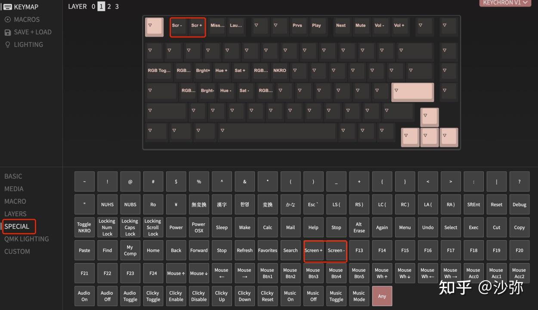Click the Esc key on keyboard layout
Viewport: 538px width, 310px height.
(x=154, y=27)
